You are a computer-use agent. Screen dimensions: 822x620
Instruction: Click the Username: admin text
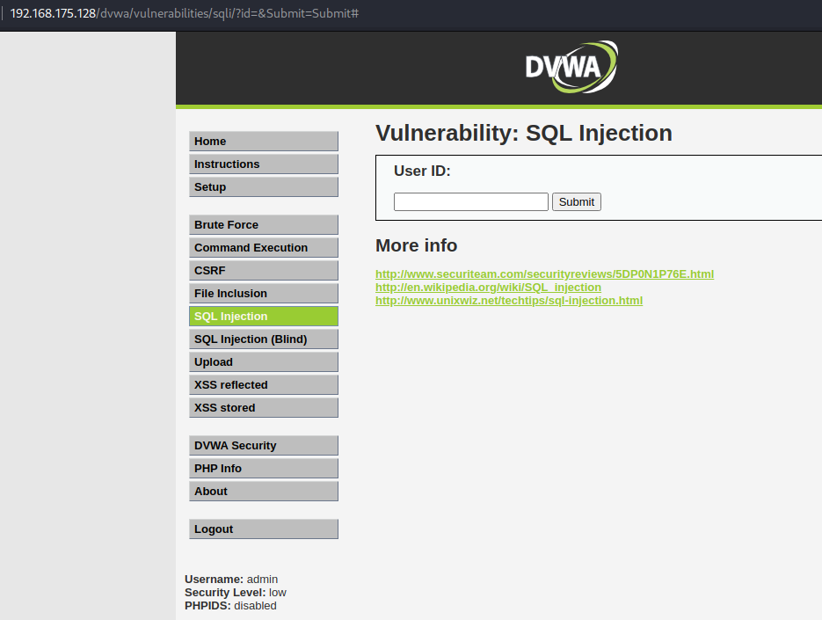(231, 579)
